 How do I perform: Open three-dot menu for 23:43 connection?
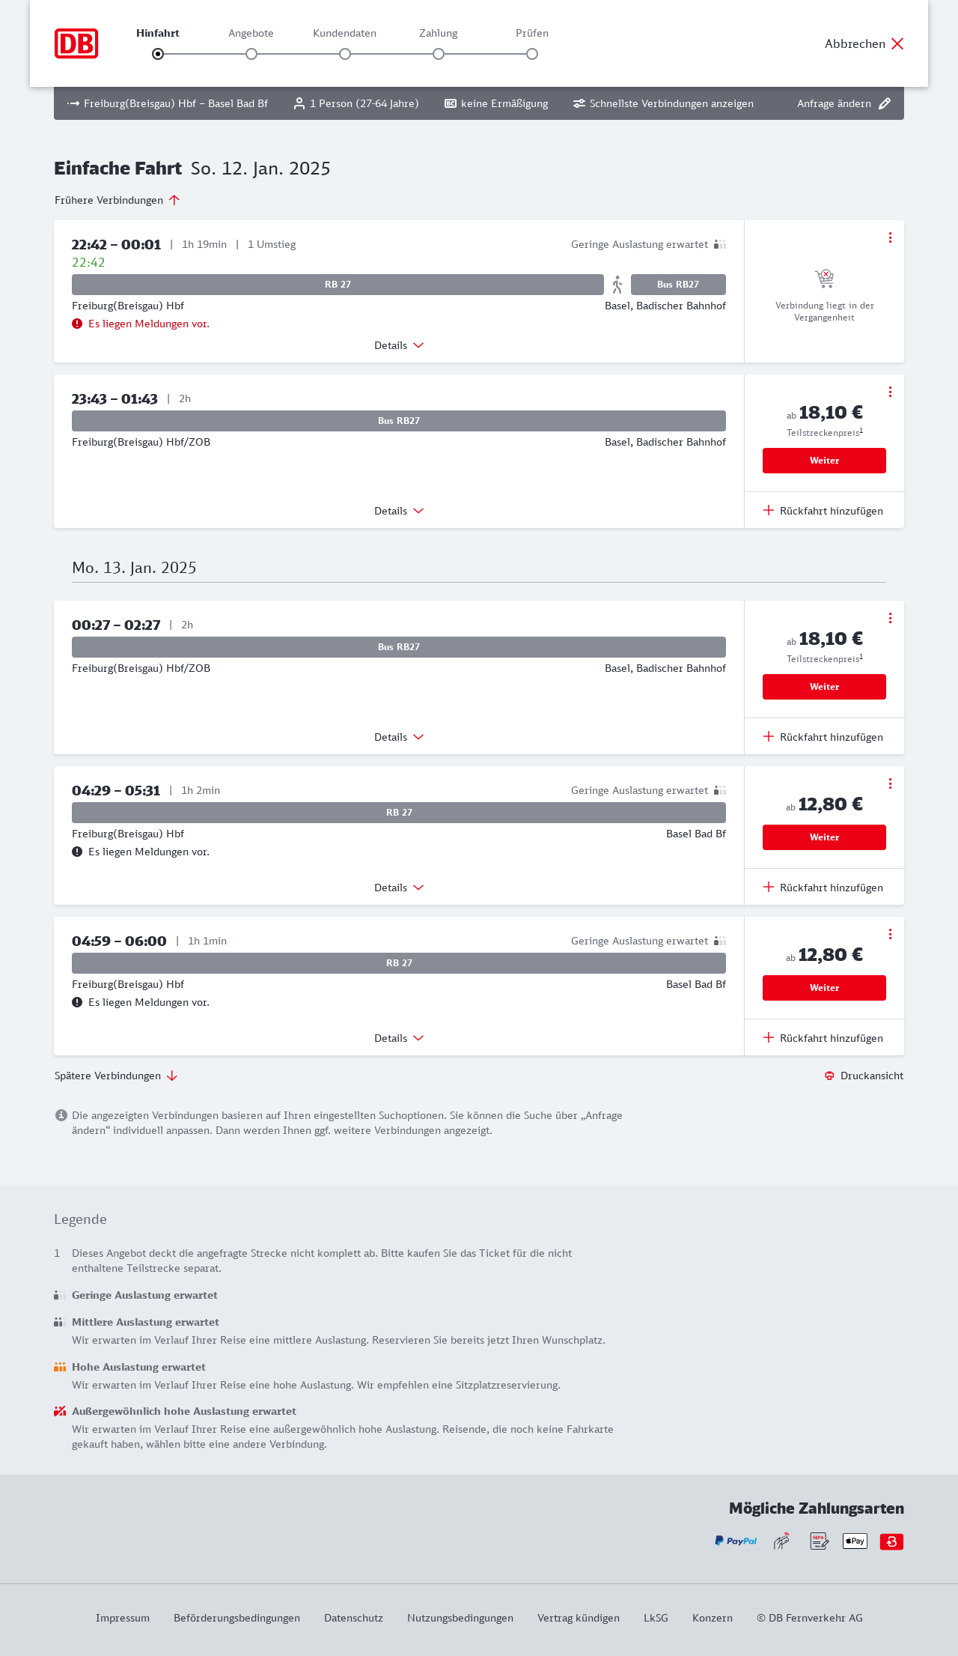point(890,392)
